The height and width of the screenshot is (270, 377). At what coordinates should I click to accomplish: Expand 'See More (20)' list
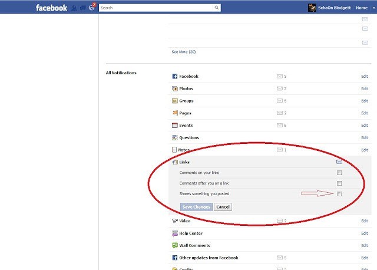183,52
